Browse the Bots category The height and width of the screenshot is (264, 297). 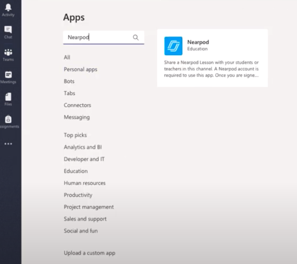(69, 81)
